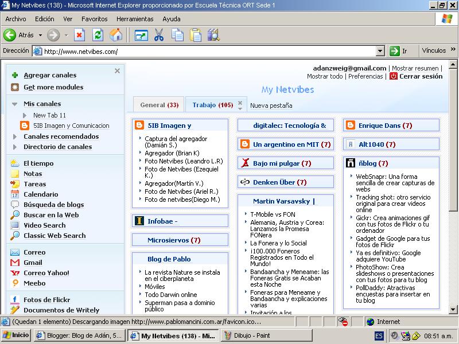Click the Denken Über module icon
The height and width of the screenshot is (344, 459).
point(245,182)
